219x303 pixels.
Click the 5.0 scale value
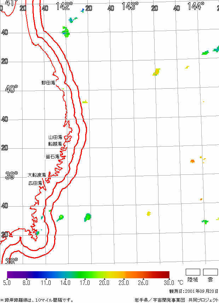point(7,283)
